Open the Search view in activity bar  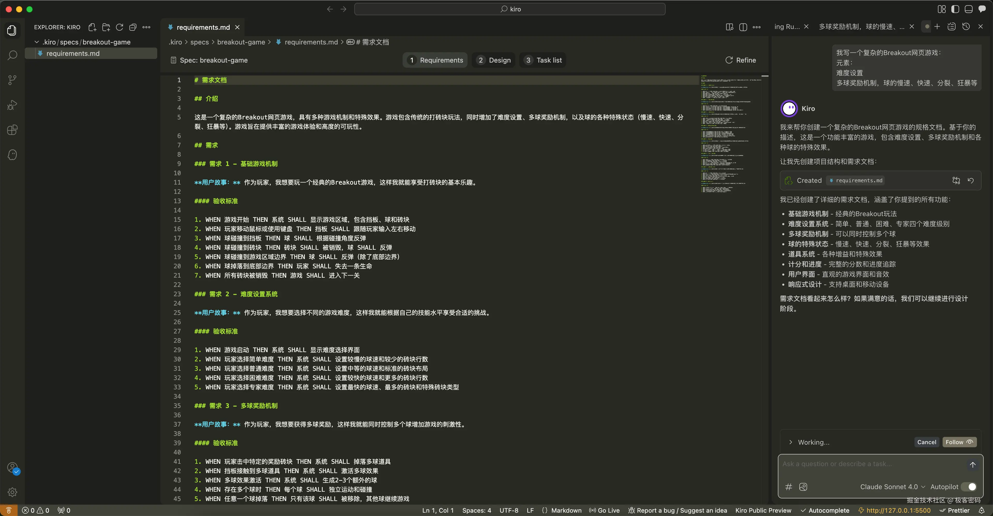tap(12, 55)
